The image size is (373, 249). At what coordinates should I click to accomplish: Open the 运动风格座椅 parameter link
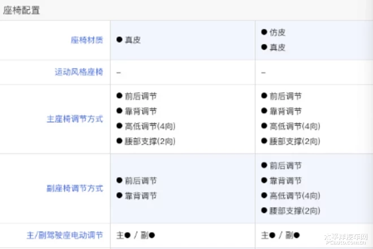pyautogui.click(x=79, y=72)
